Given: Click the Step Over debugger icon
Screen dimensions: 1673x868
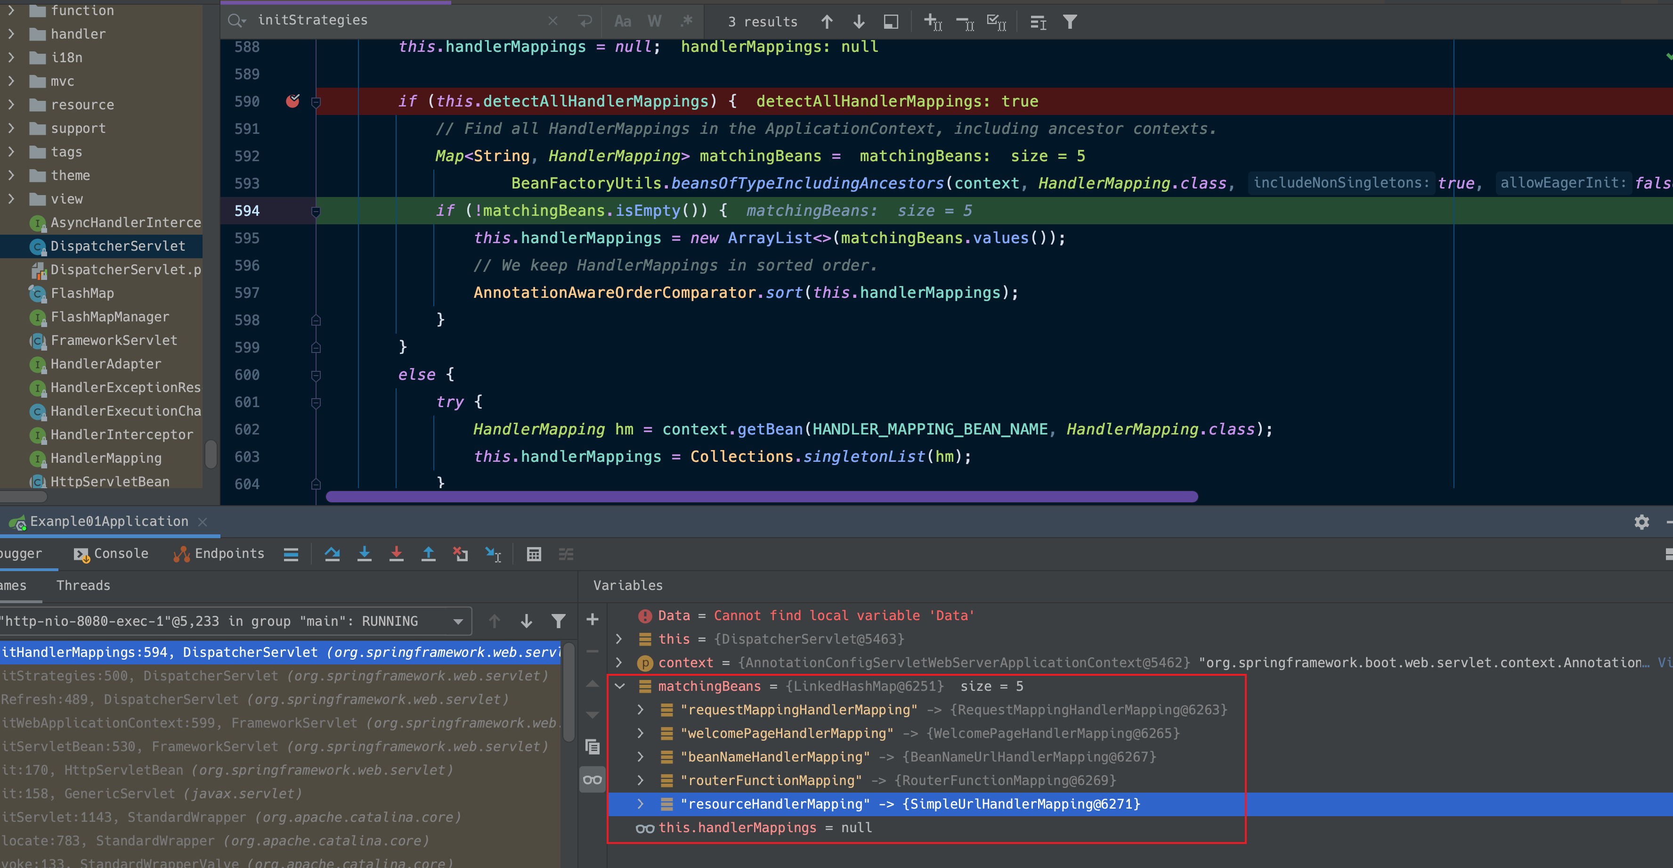Looking at the screenshot, I should tap(333, 554).
